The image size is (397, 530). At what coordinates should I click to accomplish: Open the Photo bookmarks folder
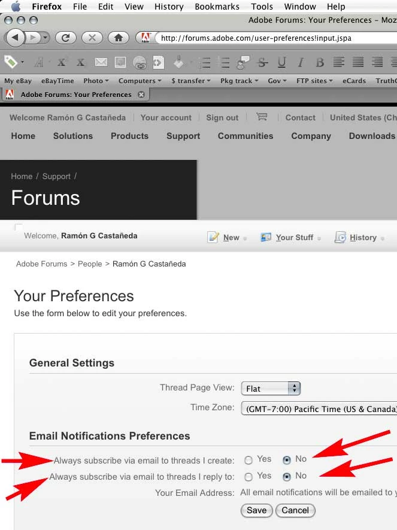pos(96,81)
